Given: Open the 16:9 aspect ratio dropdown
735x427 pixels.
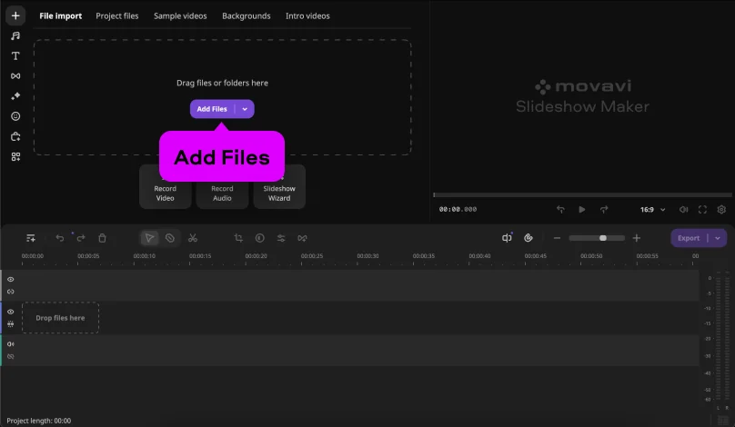Looking at the screenshot, I should (652, 210).
